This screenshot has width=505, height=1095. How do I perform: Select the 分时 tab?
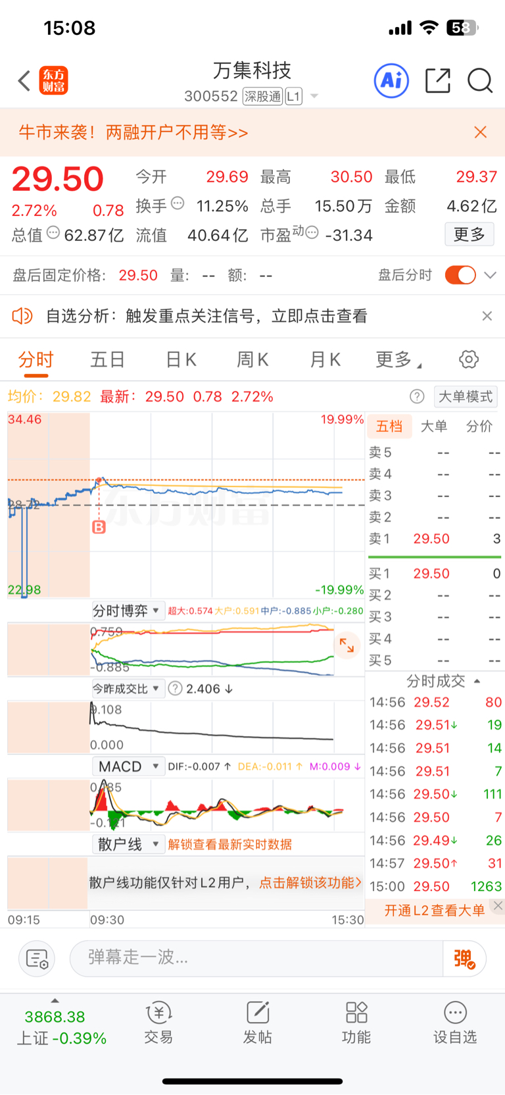point(36,360)
